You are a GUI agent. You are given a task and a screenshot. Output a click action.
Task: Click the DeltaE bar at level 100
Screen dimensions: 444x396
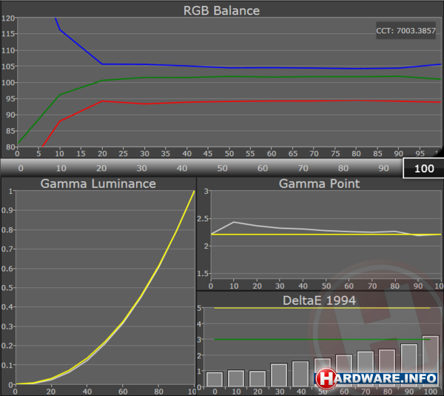[431, 361]
